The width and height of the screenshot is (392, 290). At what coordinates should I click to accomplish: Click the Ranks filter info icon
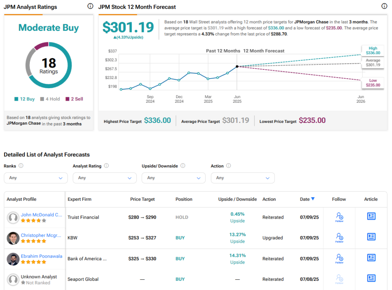21,166
